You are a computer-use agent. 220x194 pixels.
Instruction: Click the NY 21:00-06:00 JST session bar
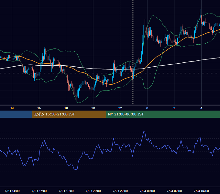pos(163,114)
